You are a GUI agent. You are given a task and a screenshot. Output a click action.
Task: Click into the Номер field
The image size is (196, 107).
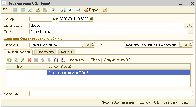tap(41, 19)
